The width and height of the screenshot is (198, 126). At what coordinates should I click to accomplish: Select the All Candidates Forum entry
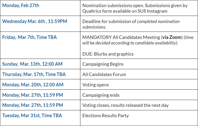[x=104, y=74]
